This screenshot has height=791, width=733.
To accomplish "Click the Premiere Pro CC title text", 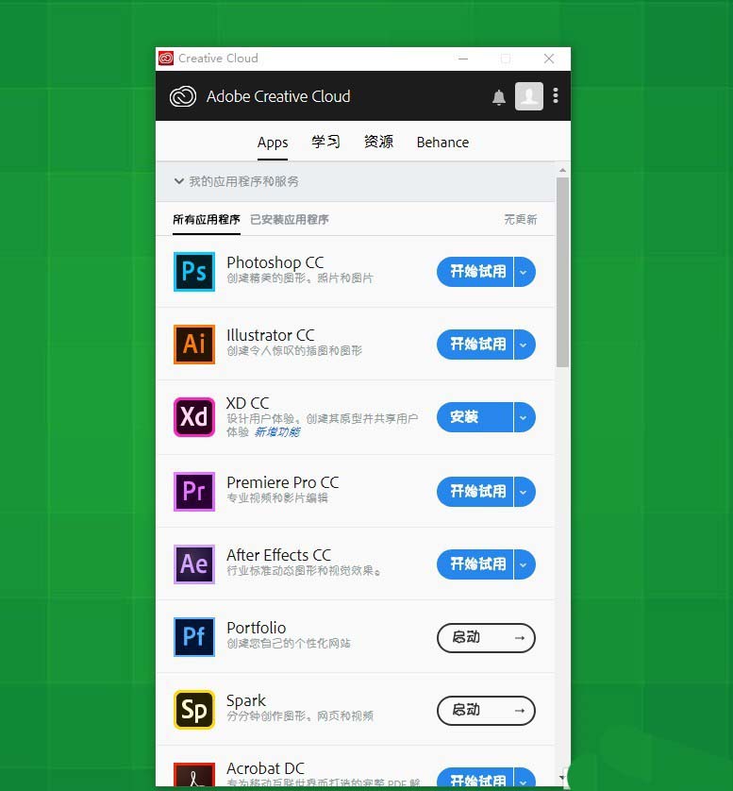I will (x=283, y=482).
